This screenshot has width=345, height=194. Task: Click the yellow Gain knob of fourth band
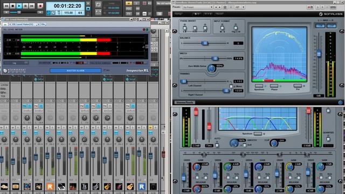click(x=290, y=167)
